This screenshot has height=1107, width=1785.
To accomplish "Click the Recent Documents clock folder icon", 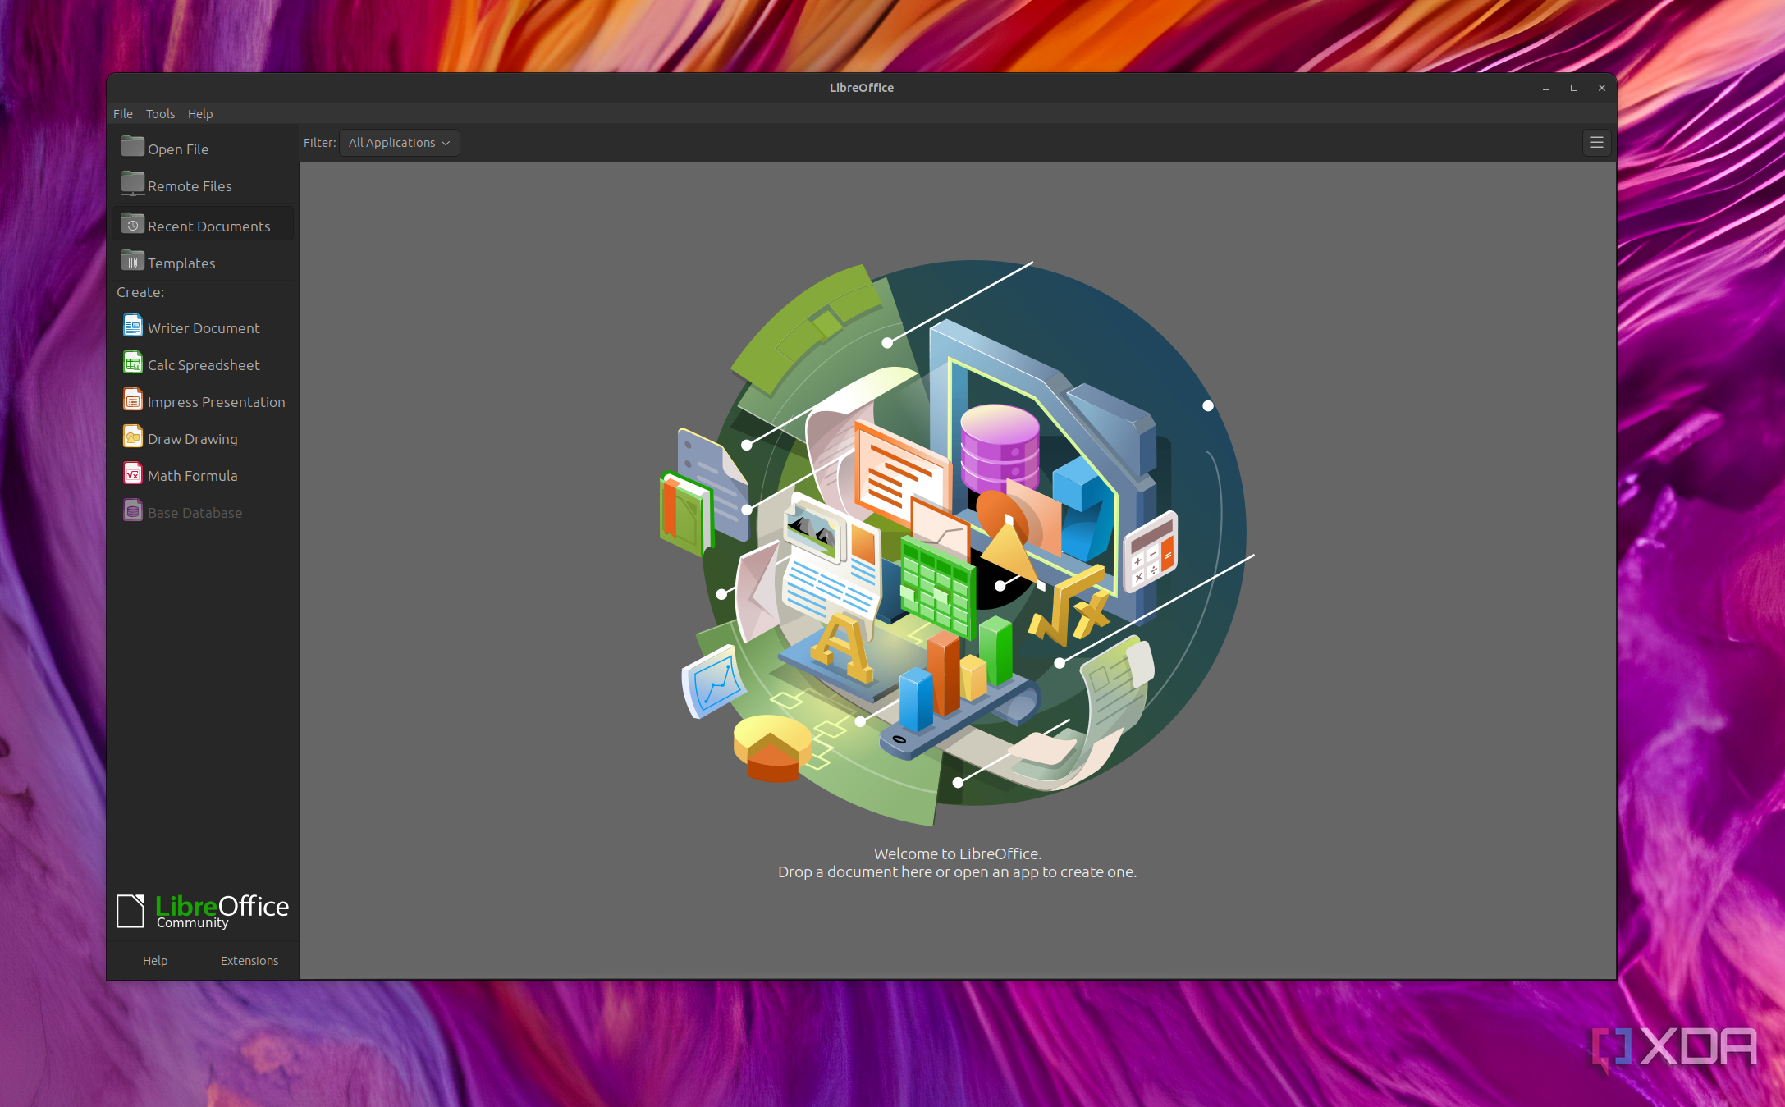I will (132, 224).
